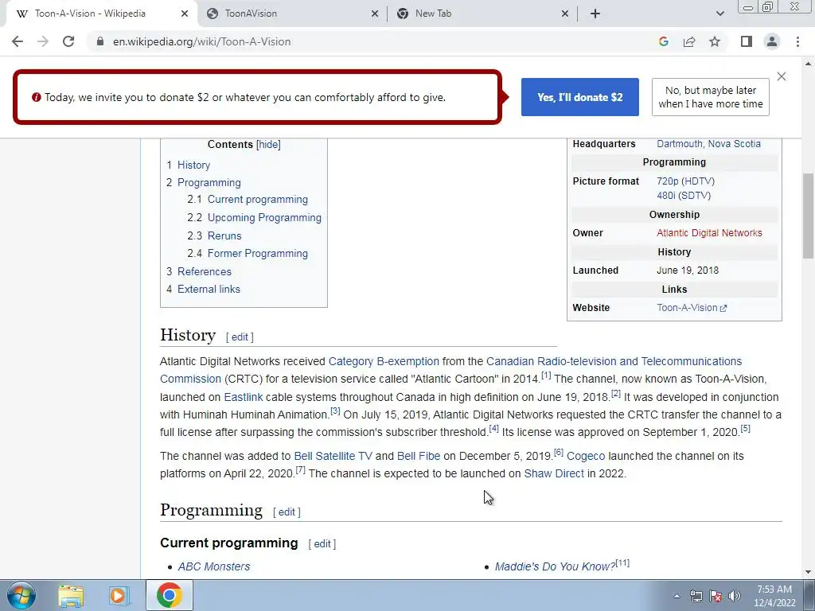815x611 pixels.
Task: Open the 720p link in infobox
Action: pos(668,181)
